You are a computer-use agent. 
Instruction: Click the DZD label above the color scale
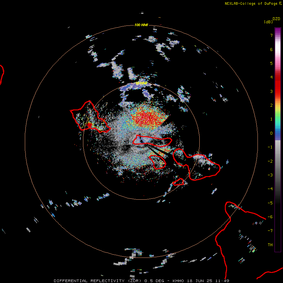pyautogui.click(x=276, y=19)
